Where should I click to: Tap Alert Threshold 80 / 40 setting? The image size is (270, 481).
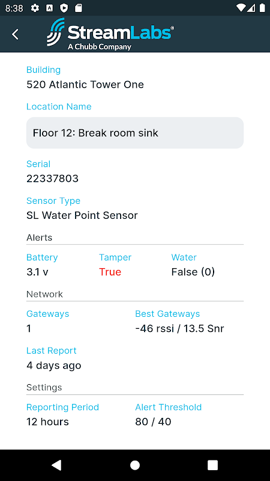(x=153, y=422)
